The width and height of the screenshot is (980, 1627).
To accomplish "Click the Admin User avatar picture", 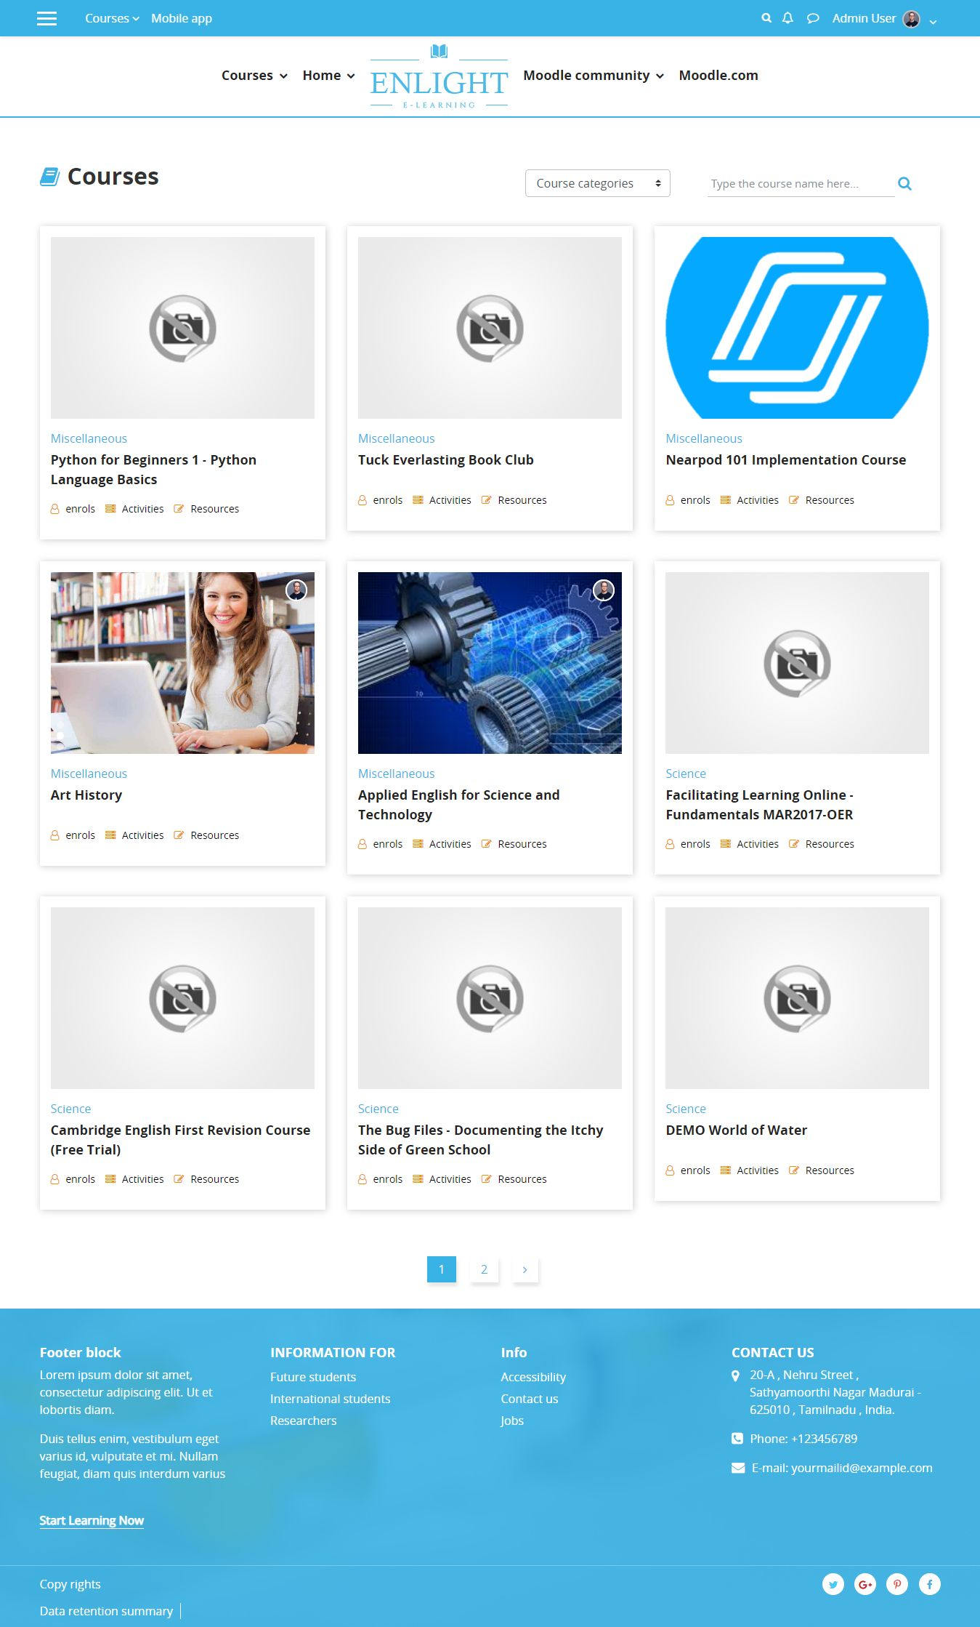I will point(911,19).
